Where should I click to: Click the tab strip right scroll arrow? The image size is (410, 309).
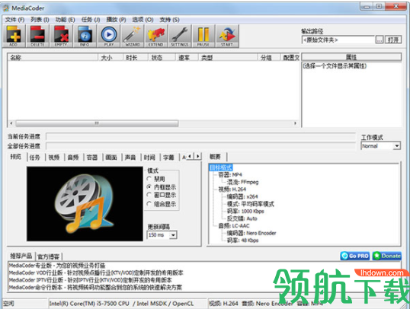pos(197,156)
